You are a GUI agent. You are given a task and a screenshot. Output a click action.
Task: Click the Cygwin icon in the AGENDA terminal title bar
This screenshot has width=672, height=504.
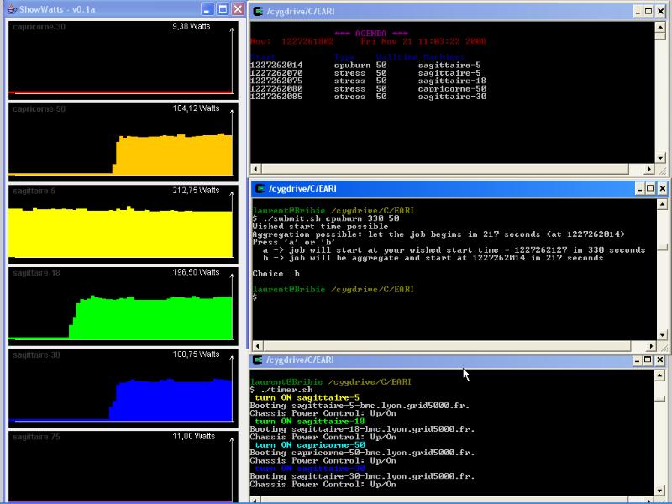pyautogui.click(x=259, y=12)
